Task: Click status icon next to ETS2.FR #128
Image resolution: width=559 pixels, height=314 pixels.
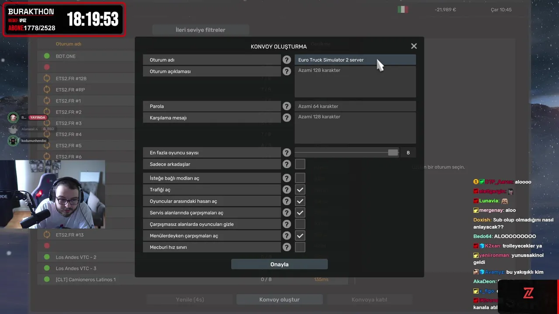Action: point(47,78)
